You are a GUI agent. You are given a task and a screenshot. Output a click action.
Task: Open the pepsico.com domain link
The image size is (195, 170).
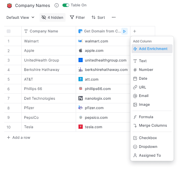96,118
